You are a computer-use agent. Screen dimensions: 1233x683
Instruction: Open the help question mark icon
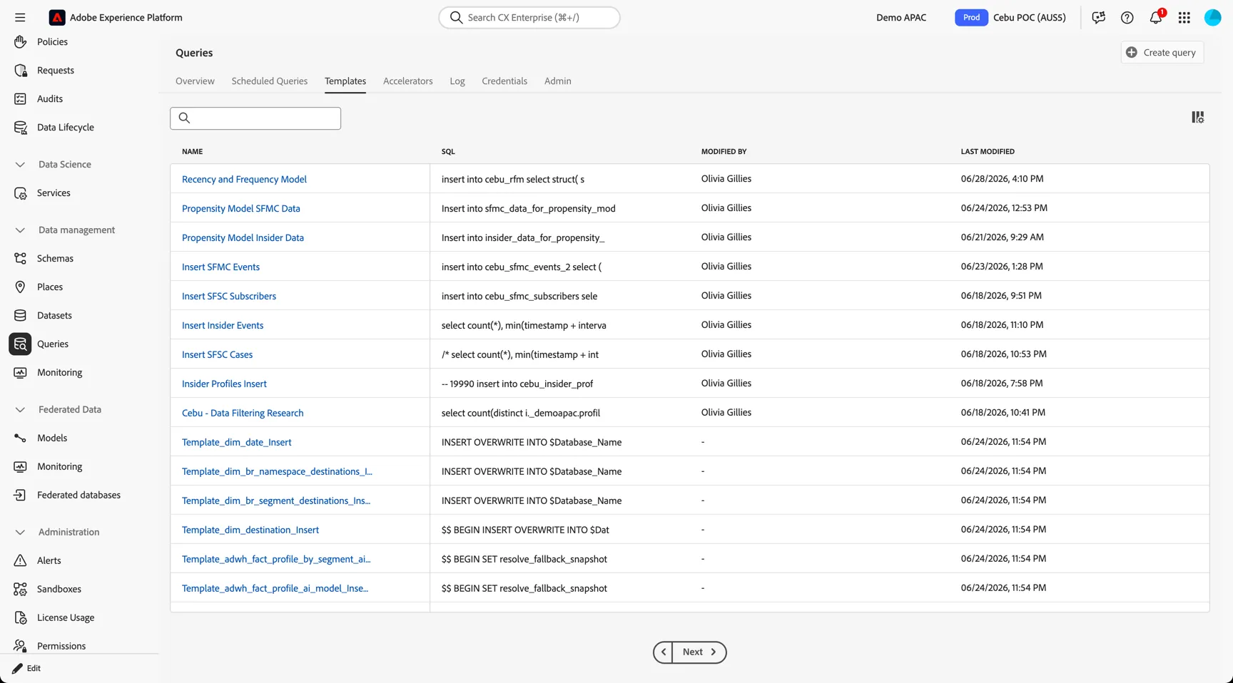pos(1127,17)
